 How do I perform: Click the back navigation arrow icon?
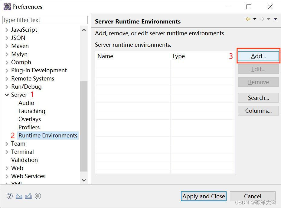248,19
